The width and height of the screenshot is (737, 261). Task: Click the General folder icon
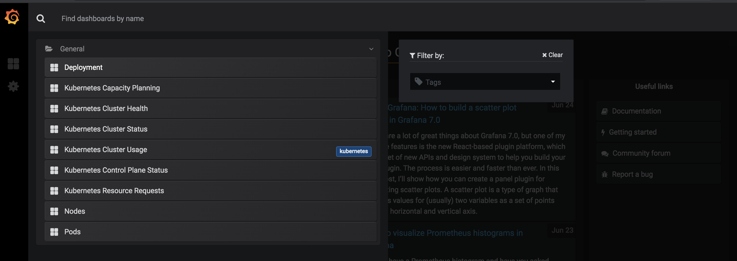click(x=49, y=49)
